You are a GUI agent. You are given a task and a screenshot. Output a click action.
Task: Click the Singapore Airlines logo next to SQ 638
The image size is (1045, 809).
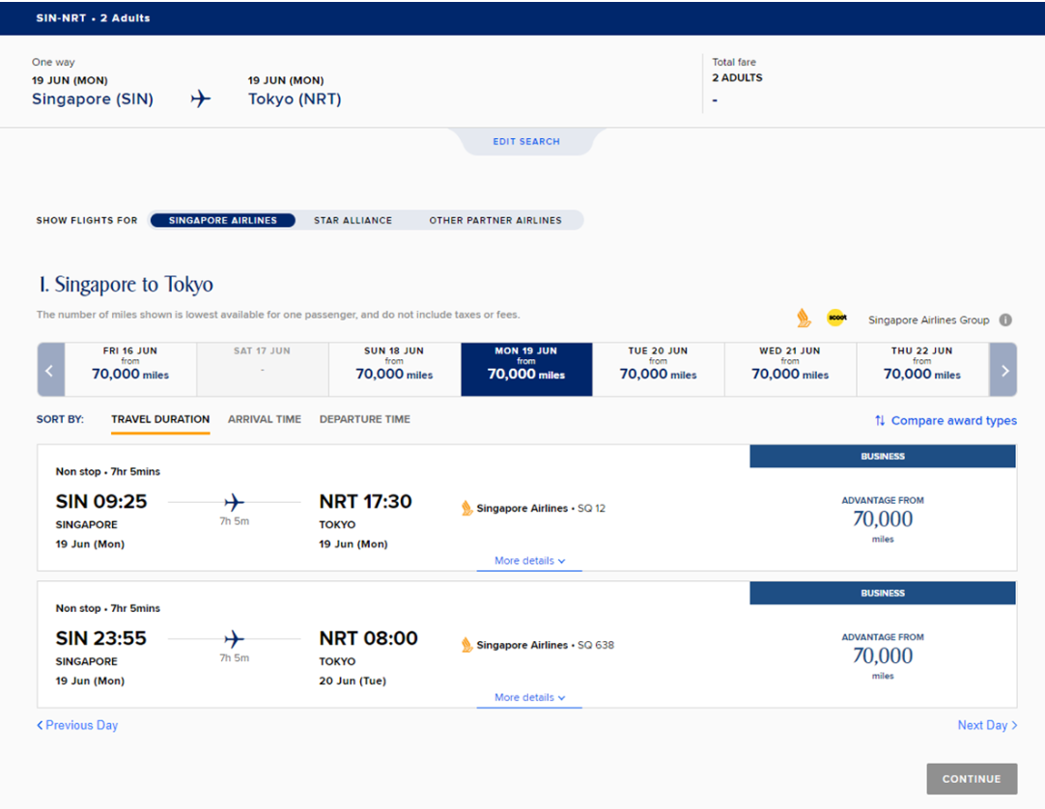pyautogui.click(x=466, y=645)
